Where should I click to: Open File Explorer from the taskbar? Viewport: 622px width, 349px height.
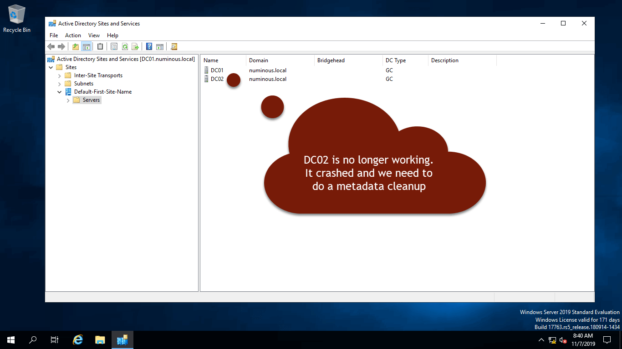(x=100, y=340)
